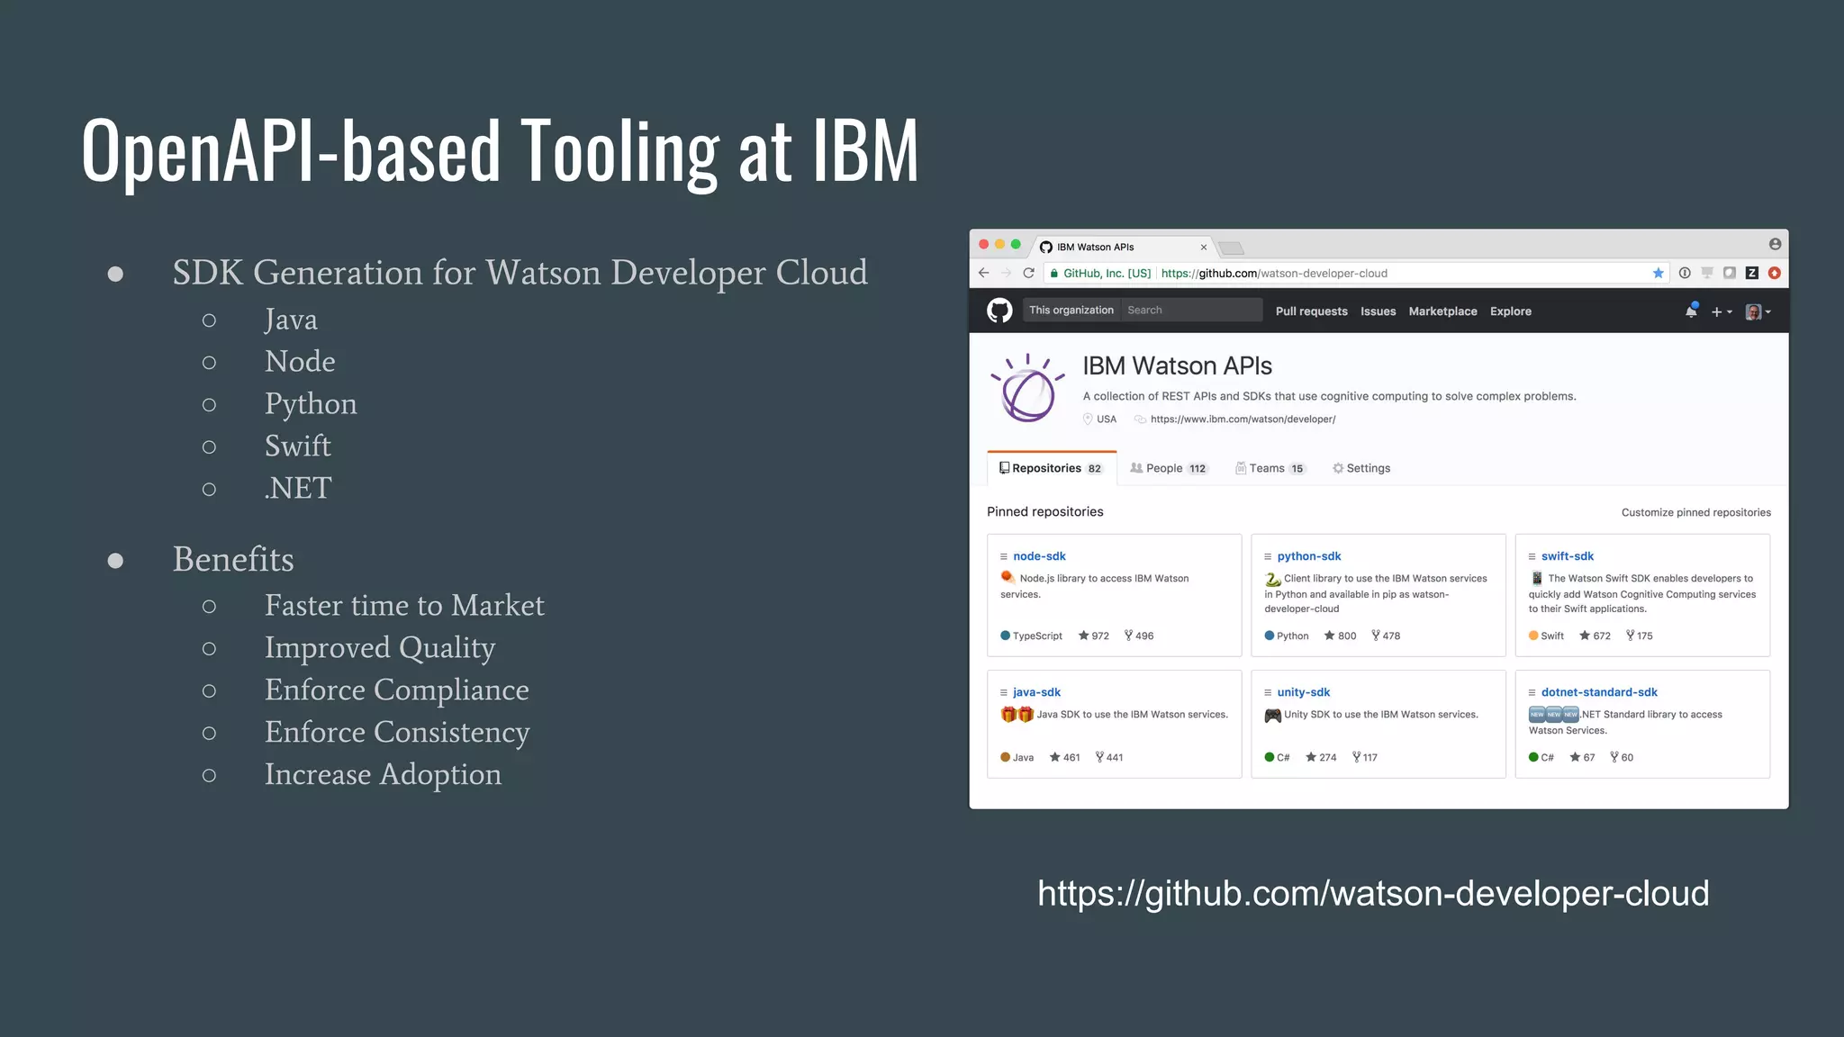Click the USA location label
The width and height of the screenshot is (1844, 1037).
point(1107,419)
